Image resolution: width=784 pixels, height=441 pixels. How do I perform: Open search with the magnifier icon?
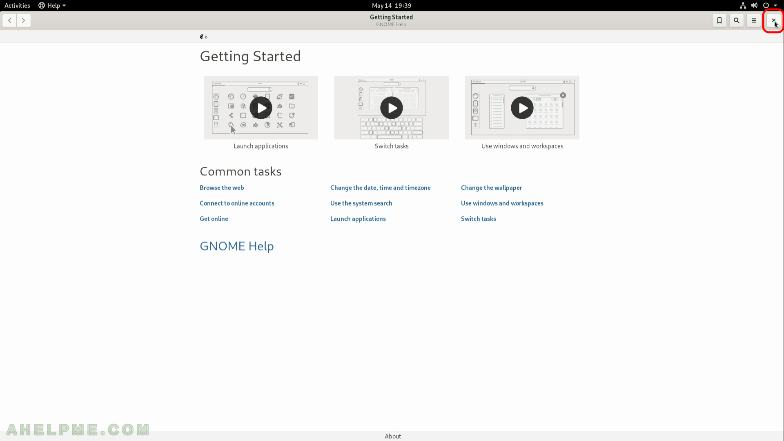pos(737,20)
